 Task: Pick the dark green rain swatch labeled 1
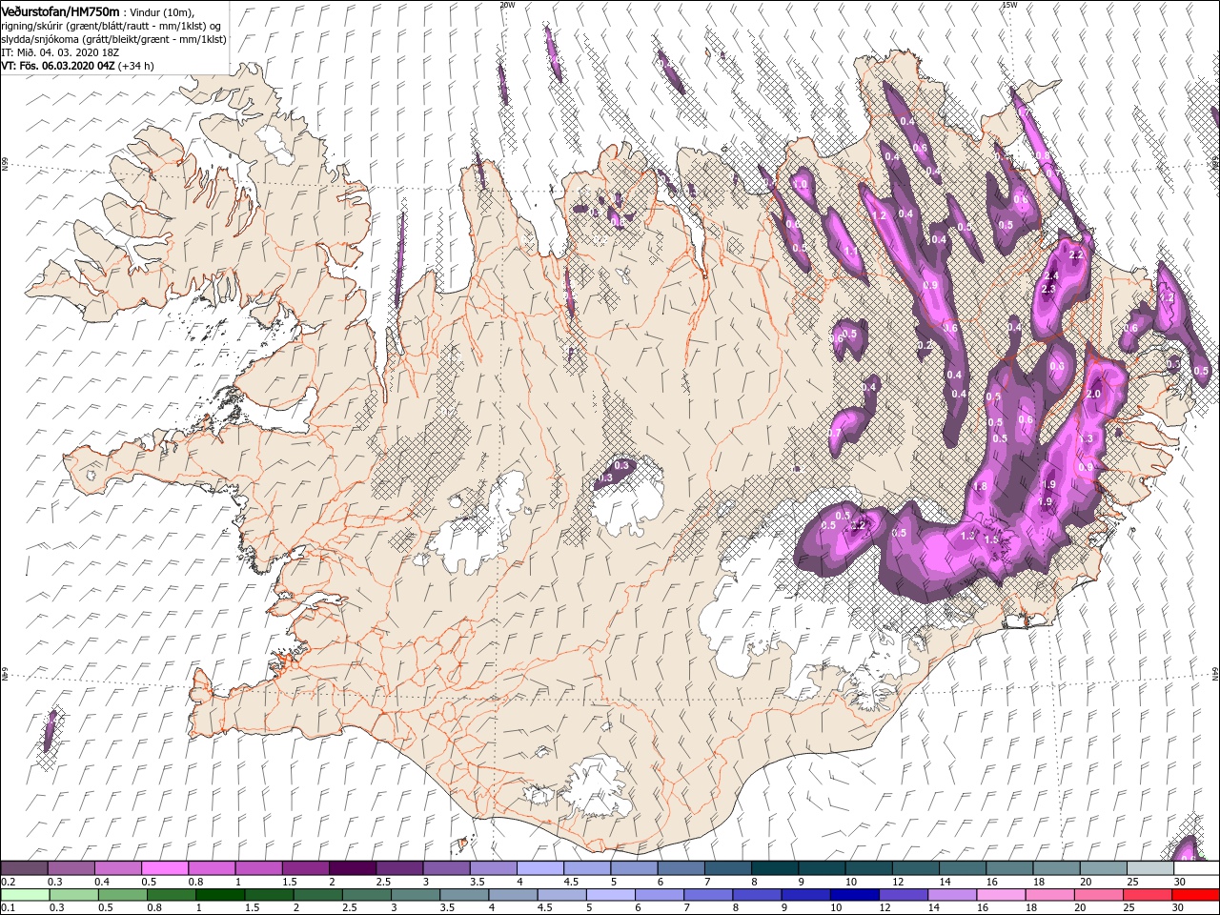click(219, 895)
